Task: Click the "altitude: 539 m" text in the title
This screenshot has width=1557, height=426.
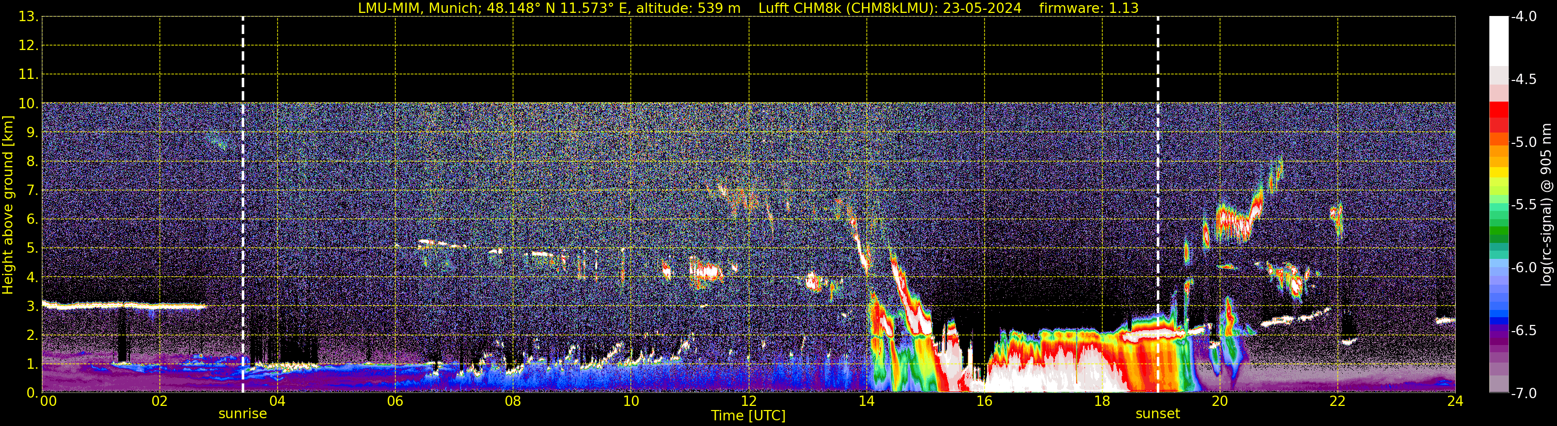Action: click(688, 8)
